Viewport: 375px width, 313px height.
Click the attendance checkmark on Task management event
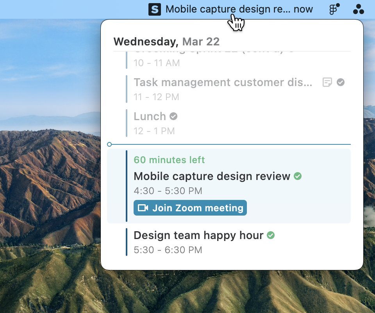pyautogui.click(x=341, y=82)
